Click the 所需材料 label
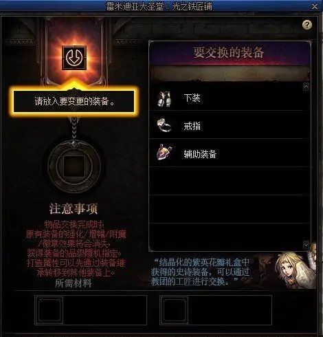This screenshot has height=337, width=323. coord(74,284)
